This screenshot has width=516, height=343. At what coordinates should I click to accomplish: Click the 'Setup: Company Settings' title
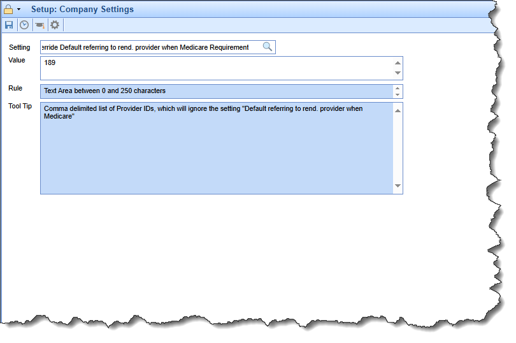[x=82, y=9]
